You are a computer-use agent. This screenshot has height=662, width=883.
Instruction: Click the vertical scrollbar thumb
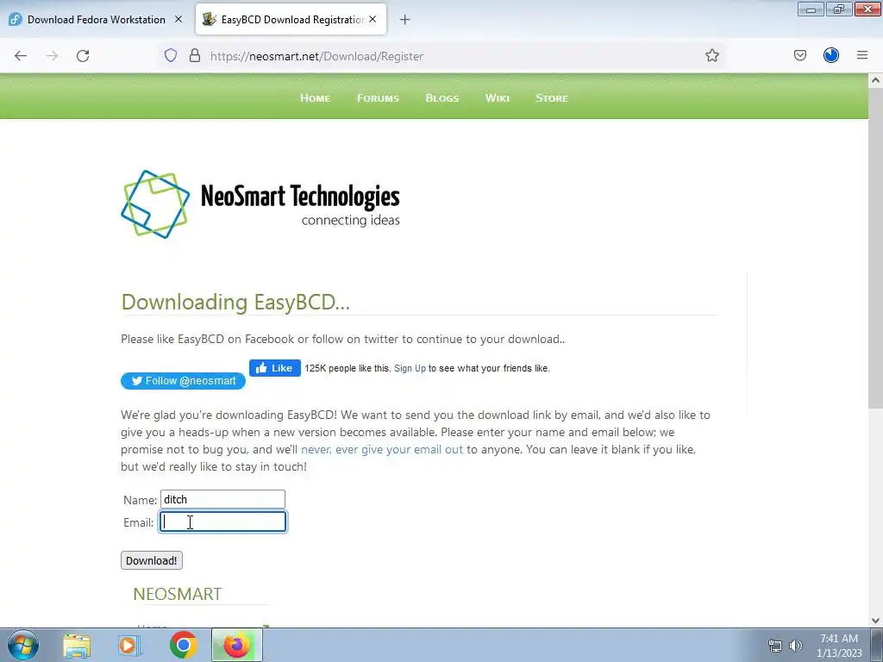[875, 247]
